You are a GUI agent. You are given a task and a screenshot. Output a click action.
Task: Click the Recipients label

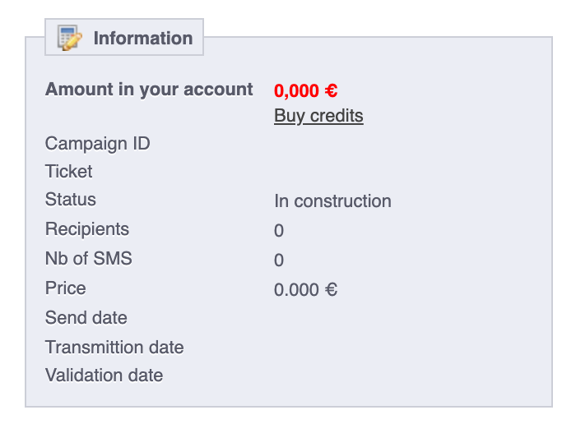tap(87, 229)
